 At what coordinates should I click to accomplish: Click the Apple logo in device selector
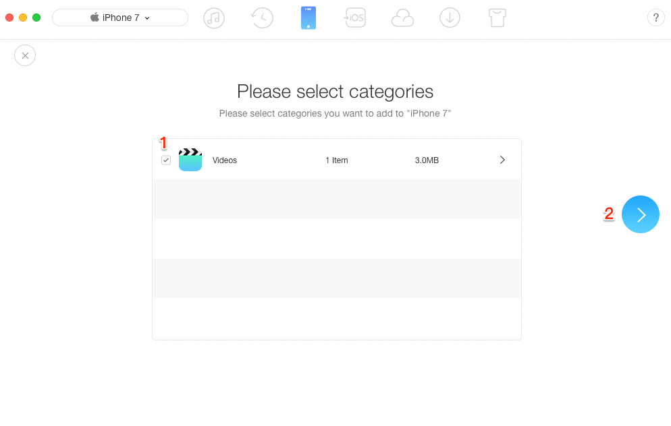point(95,17)
